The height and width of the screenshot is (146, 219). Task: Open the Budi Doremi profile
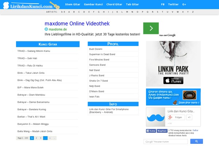96,49
